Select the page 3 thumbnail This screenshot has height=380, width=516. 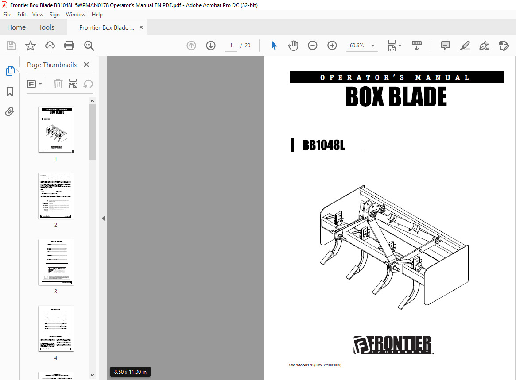click(56, 262)
